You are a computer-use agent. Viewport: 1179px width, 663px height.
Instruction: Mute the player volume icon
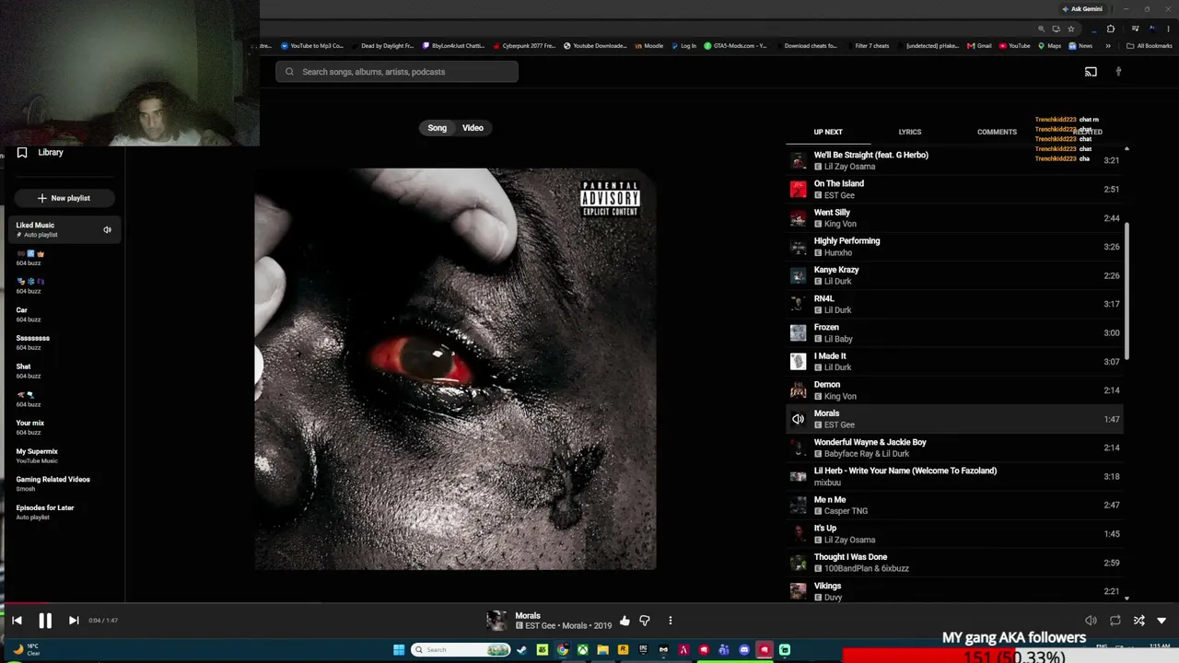[1091, 621]
